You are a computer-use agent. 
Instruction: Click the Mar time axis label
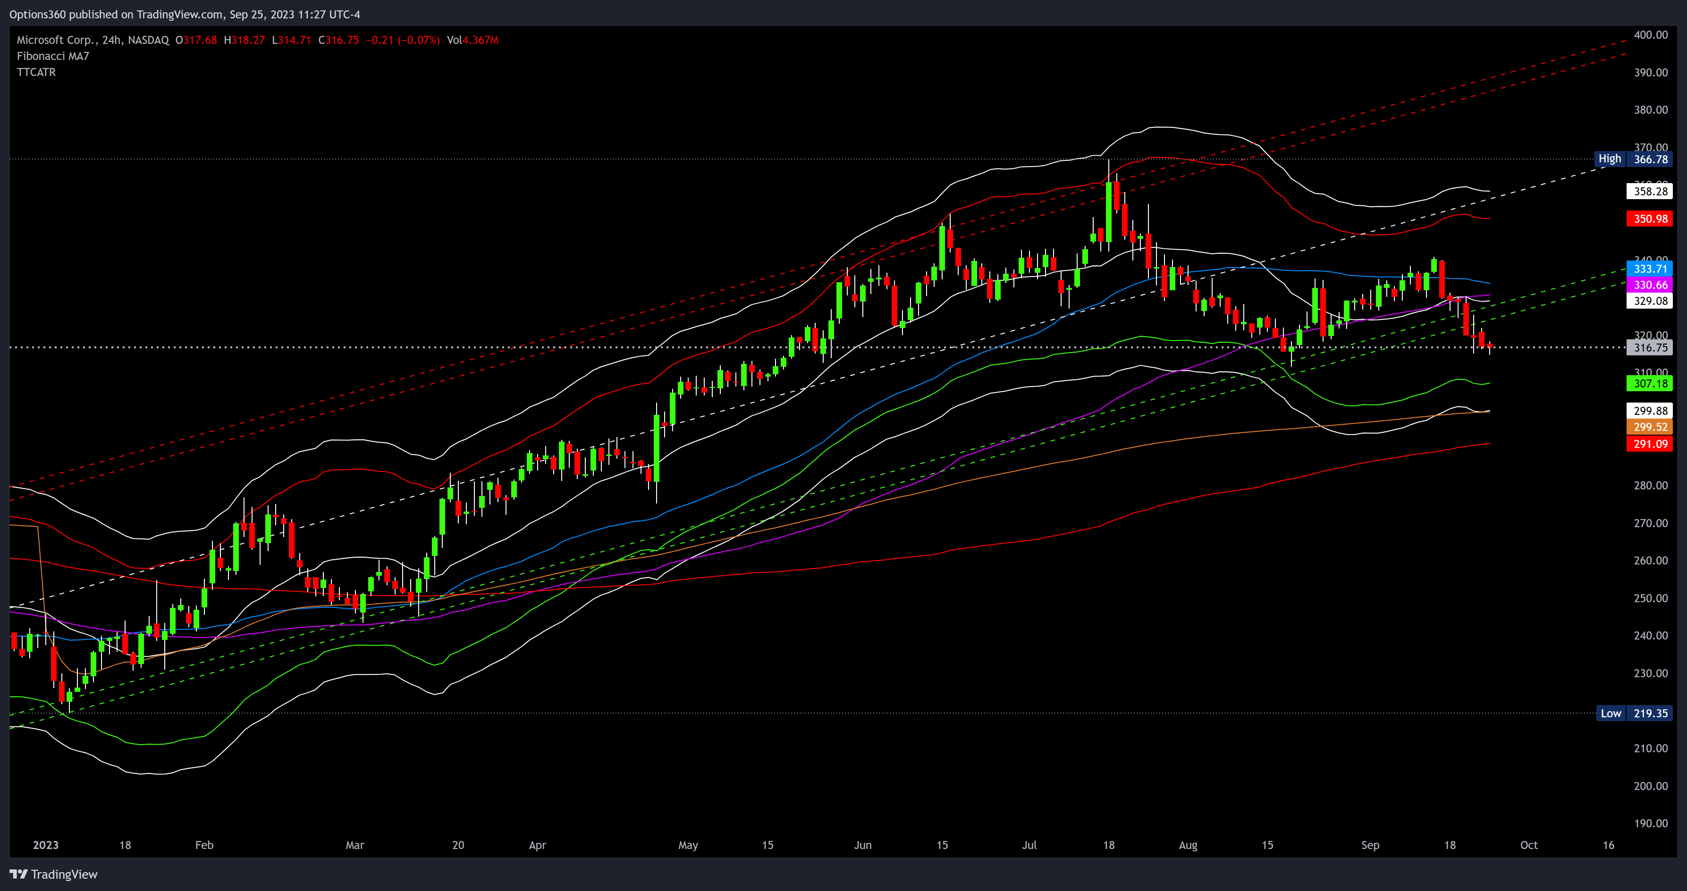point(355,845)
